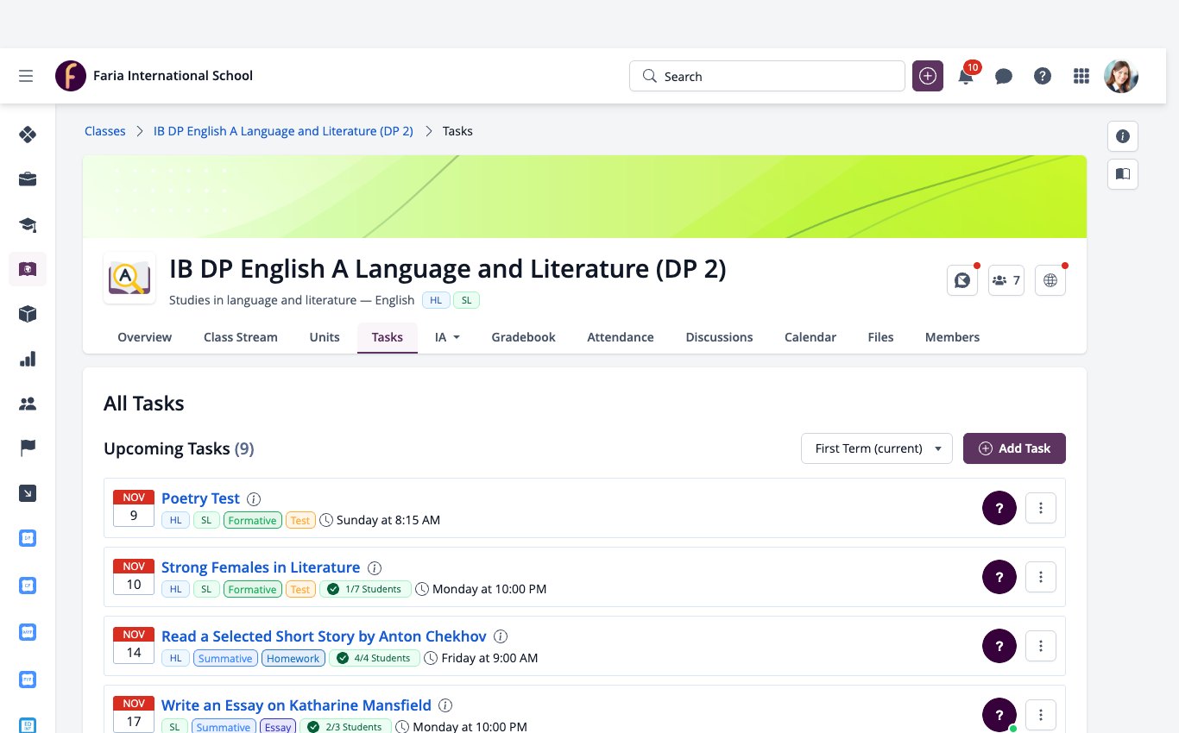Click into the Search field

[767, 76]
